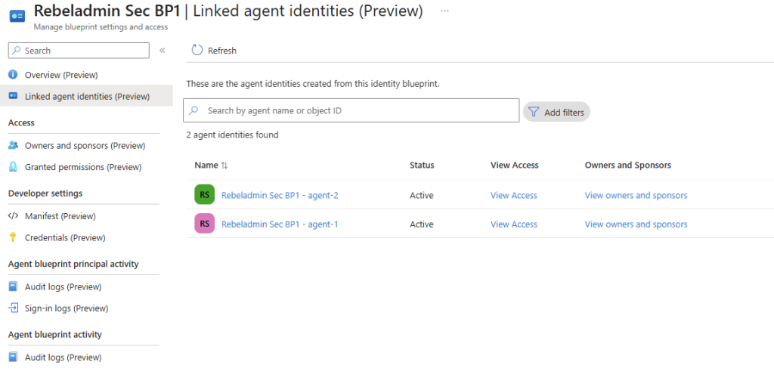Image resolution: width=774 pixels, height=390 pixels.
Task: Click the Developer settings section heading
Action: tap(45, 193)
